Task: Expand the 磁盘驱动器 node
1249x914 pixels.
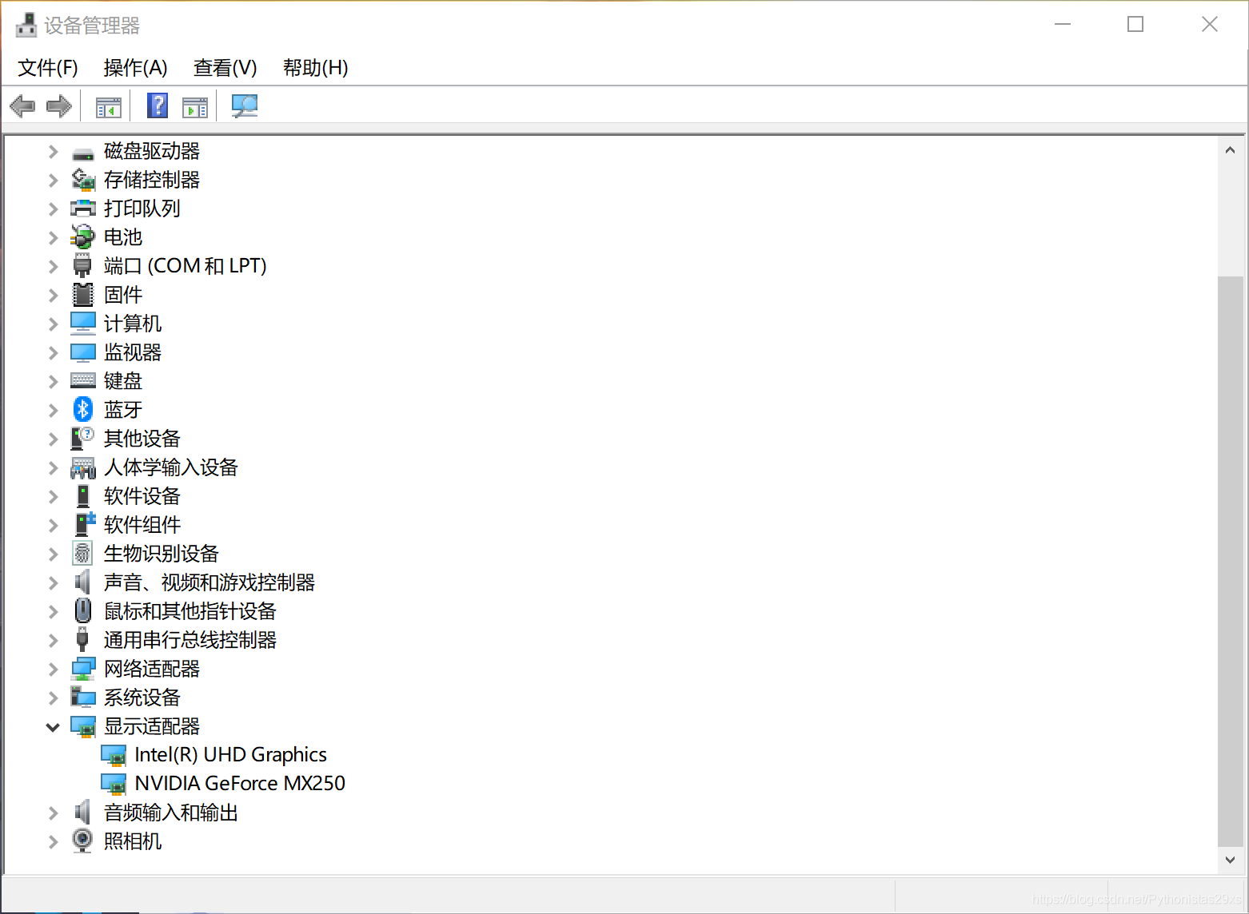Action: [53, 151]
